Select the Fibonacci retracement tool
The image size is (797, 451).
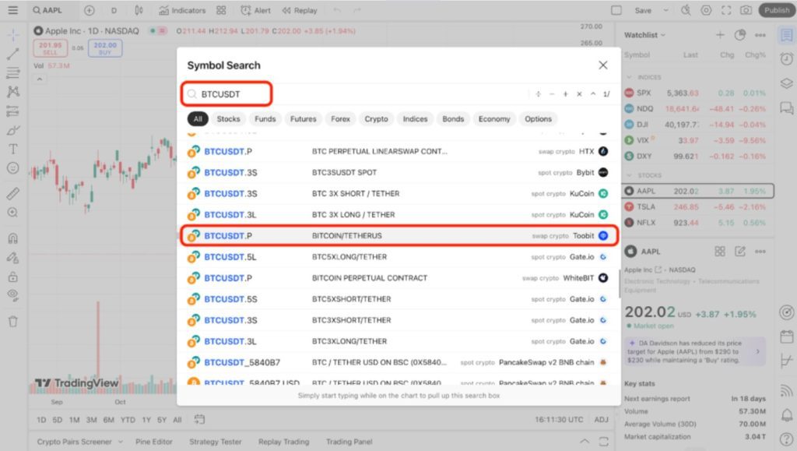tap(13, 72)
